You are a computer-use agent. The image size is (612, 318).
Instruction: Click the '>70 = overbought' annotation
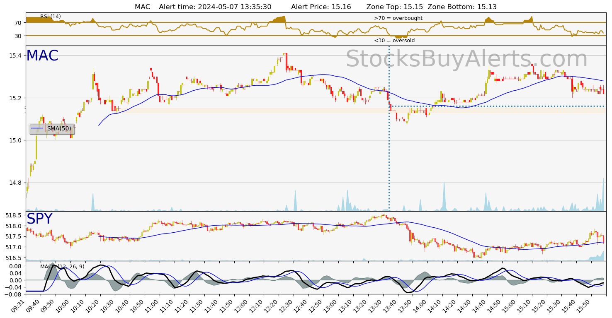click(398, 18)
